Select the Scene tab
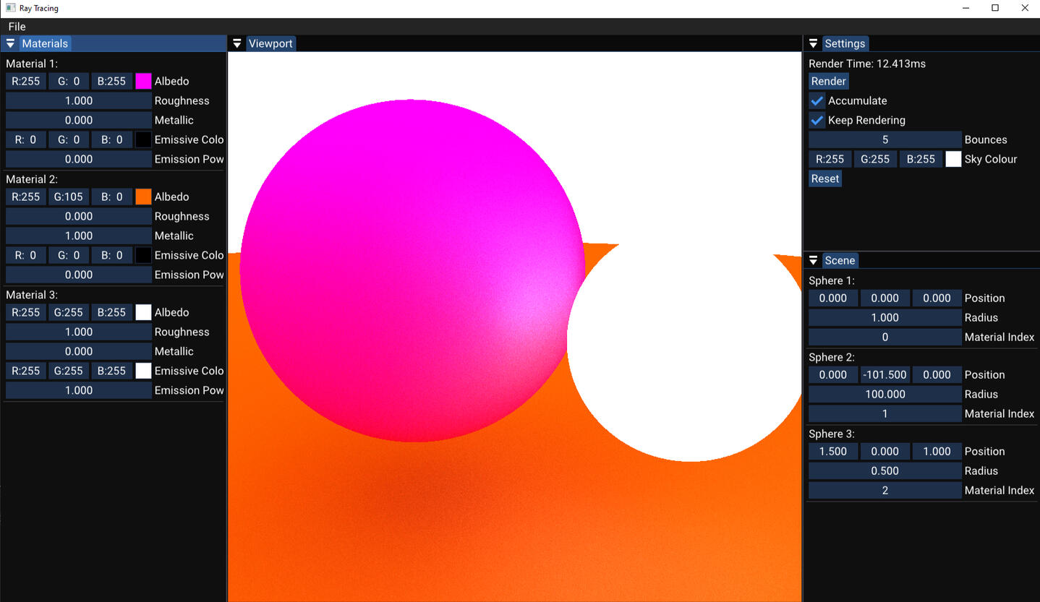This screenshot has height=602, width=1040. tap(840, 260)
